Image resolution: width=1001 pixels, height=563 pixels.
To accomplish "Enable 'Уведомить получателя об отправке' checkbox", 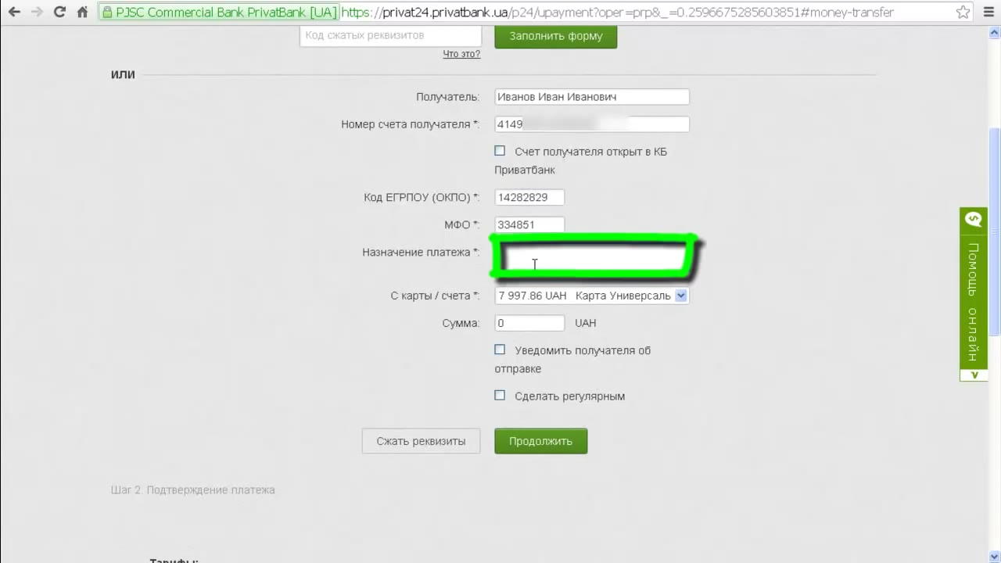I will (x=500, y=350).
